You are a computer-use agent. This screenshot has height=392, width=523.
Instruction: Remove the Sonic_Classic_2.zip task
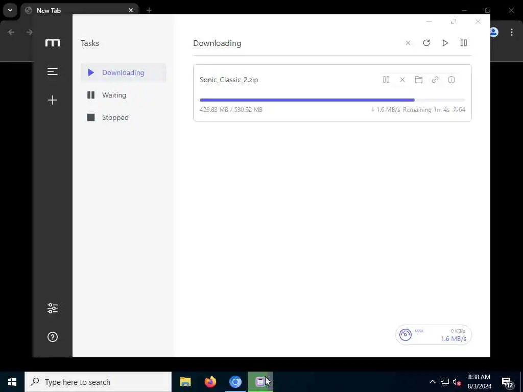pyautogui.click(x=402, y=80)
